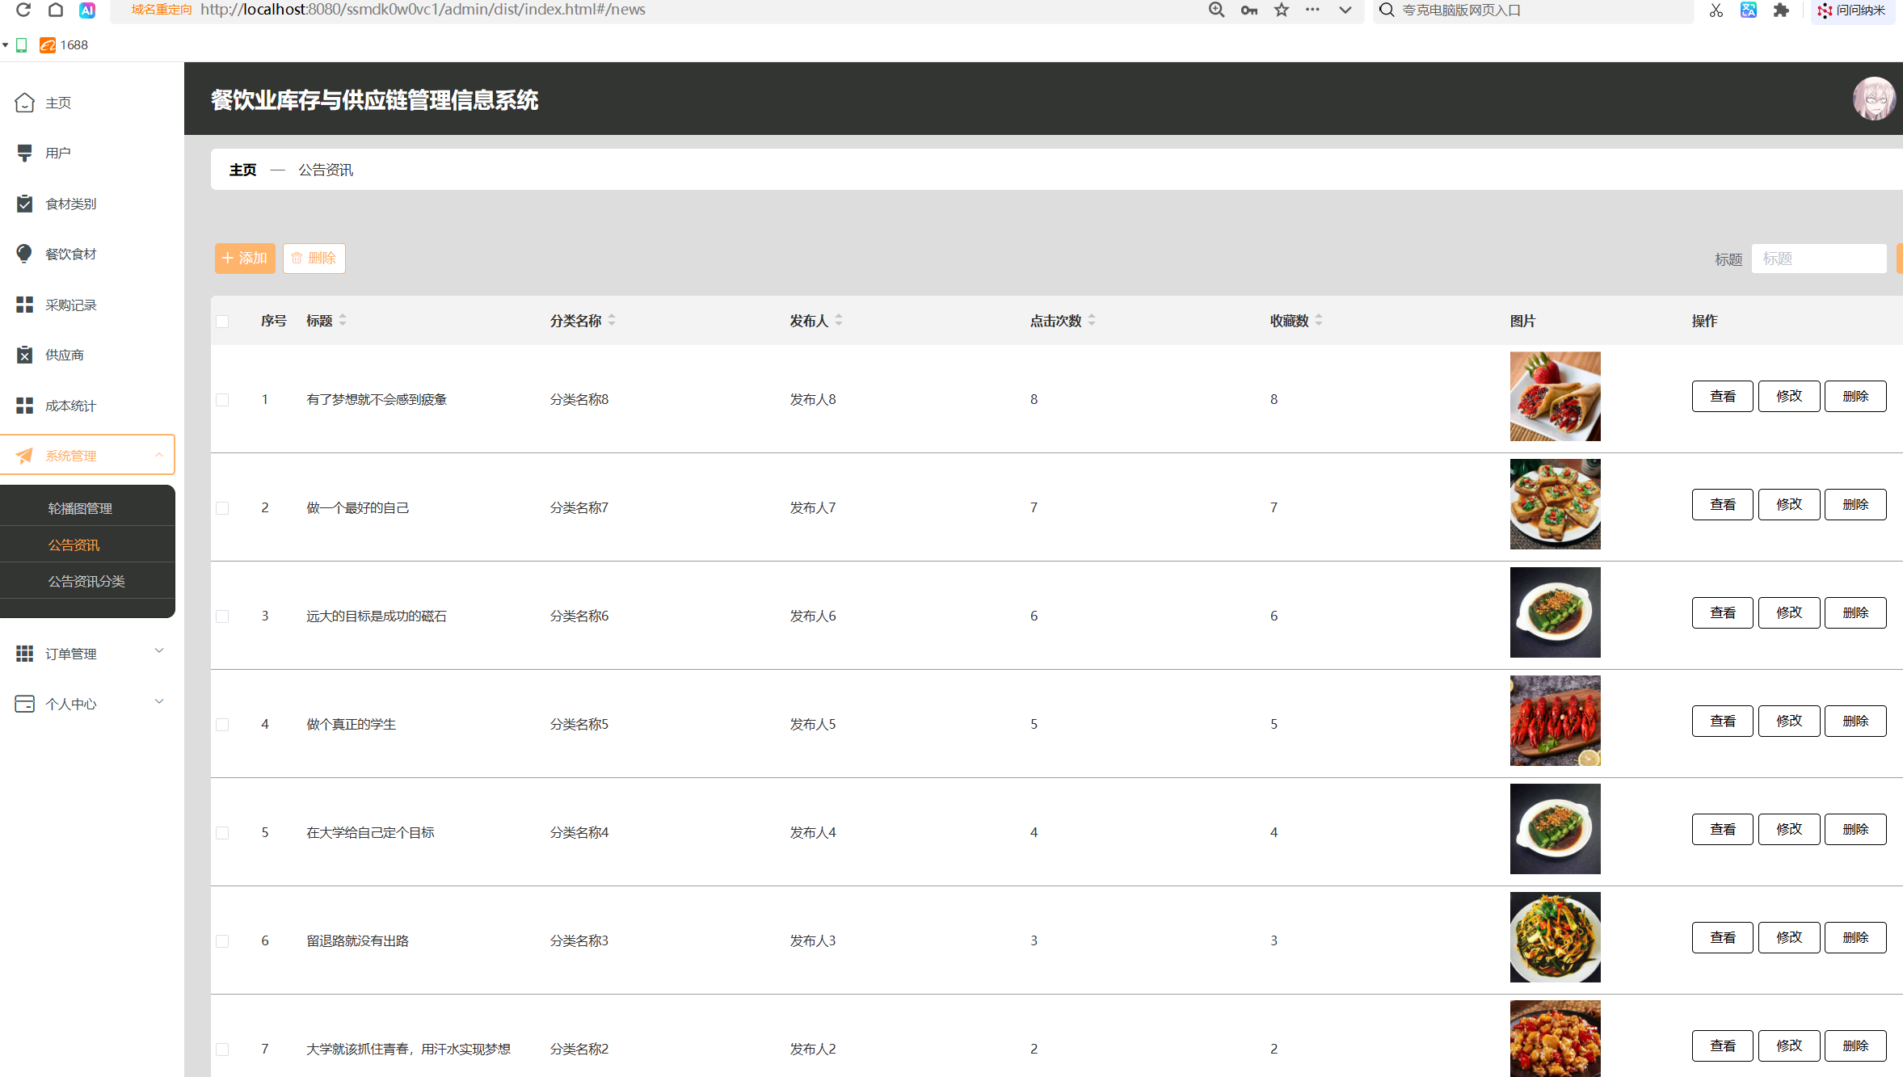This screenshot has width=1903, height=1077.
Task: Click the scissors screenshot icon
Action: coord(1716,10)
